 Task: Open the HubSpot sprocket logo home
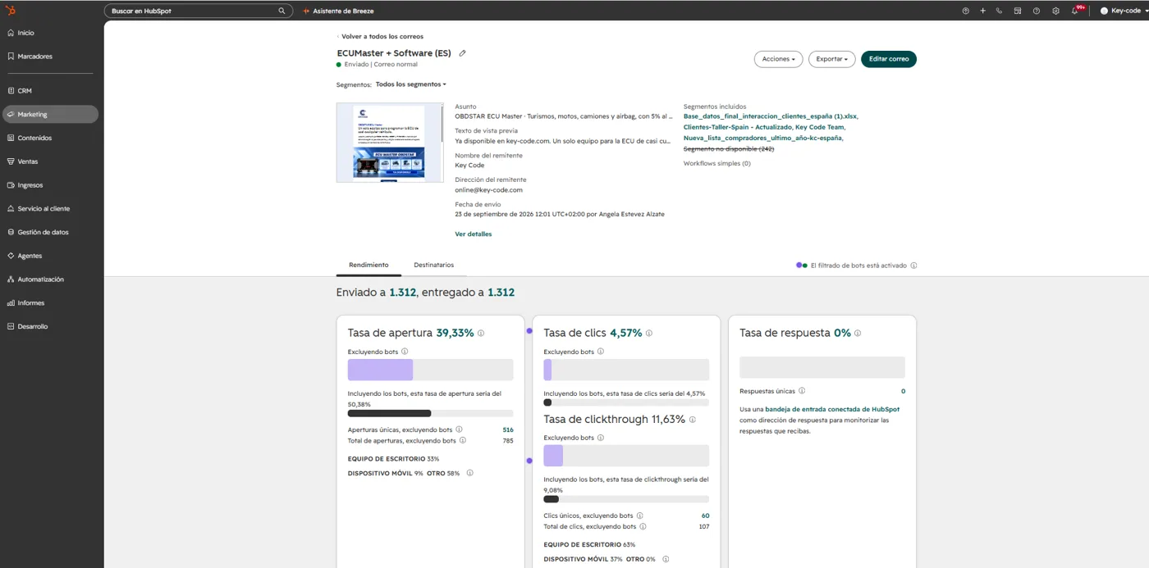(x=11, y=11)
